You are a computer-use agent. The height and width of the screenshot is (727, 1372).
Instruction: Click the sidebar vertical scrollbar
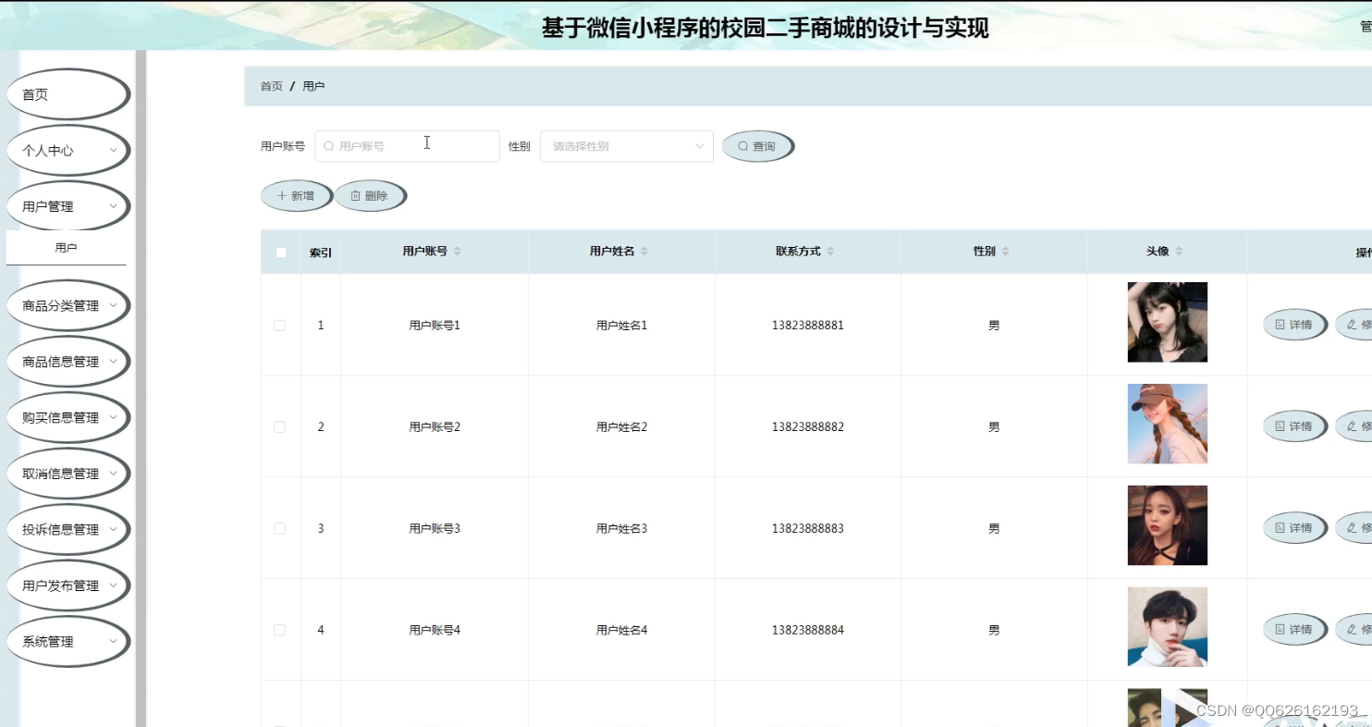(141, 388)
